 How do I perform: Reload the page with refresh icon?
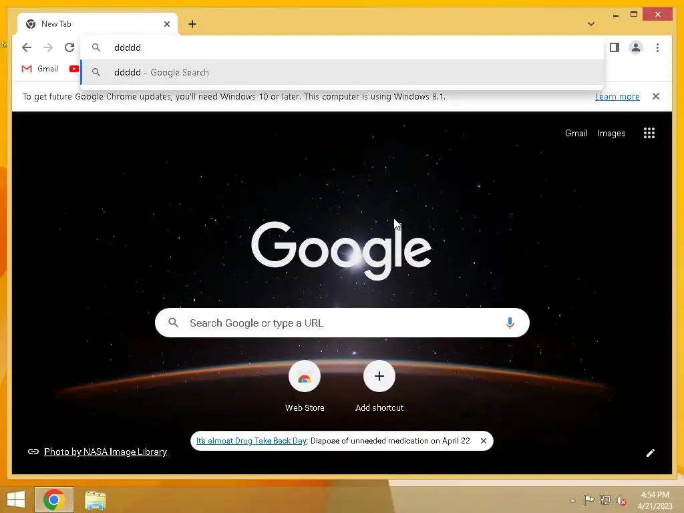(x=69, y=47)
